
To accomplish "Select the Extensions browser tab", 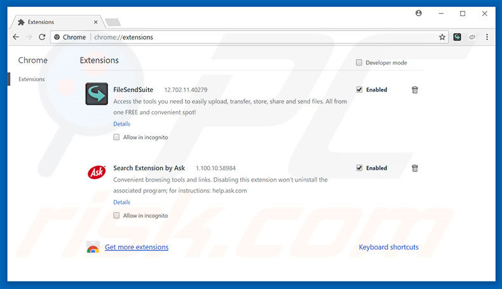I will [x=58, y=22].
